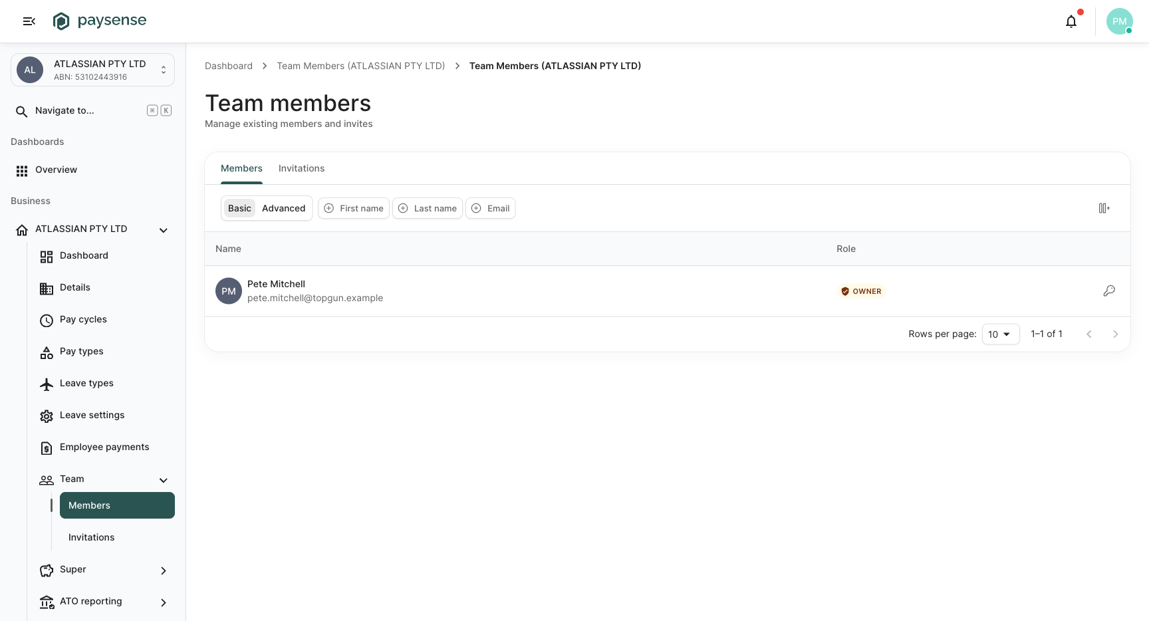This screenshot has width=1149, height=621.
Task: Open the column settings icon
Action: (x=1104, y=208)
